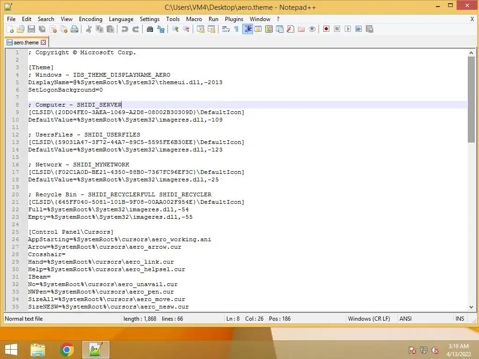Click Windows (CR LF) in the status bar
Image resolution: width=479 pixels, height=359 pixels.
point(369,319)
